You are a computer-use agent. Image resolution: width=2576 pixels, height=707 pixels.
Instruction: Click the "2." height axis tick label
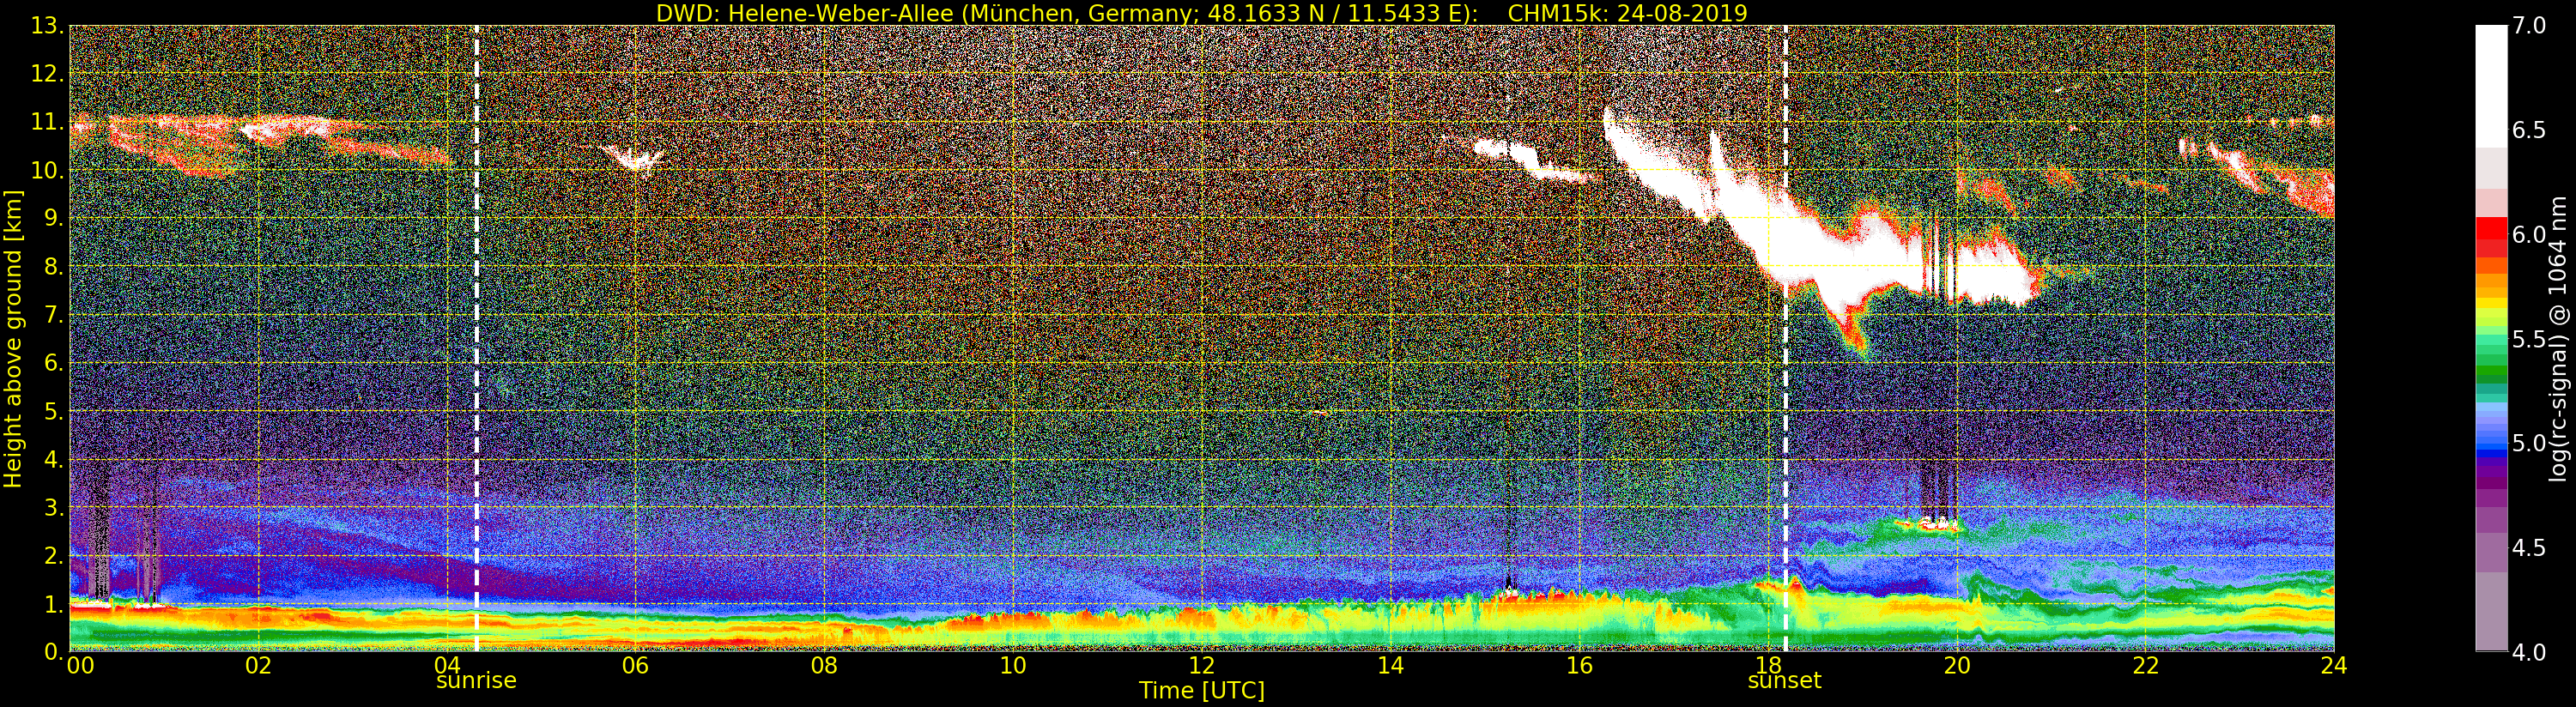(x=54, y=556)
